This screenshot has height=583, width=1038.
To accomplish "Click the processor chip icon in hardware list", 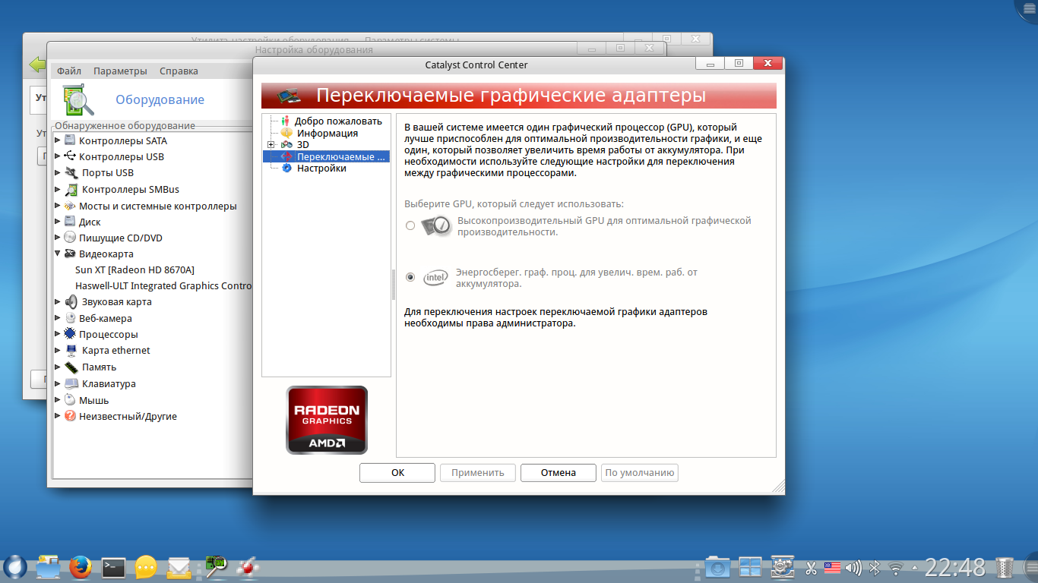I will pyautogui.click(x=71, y=334).
